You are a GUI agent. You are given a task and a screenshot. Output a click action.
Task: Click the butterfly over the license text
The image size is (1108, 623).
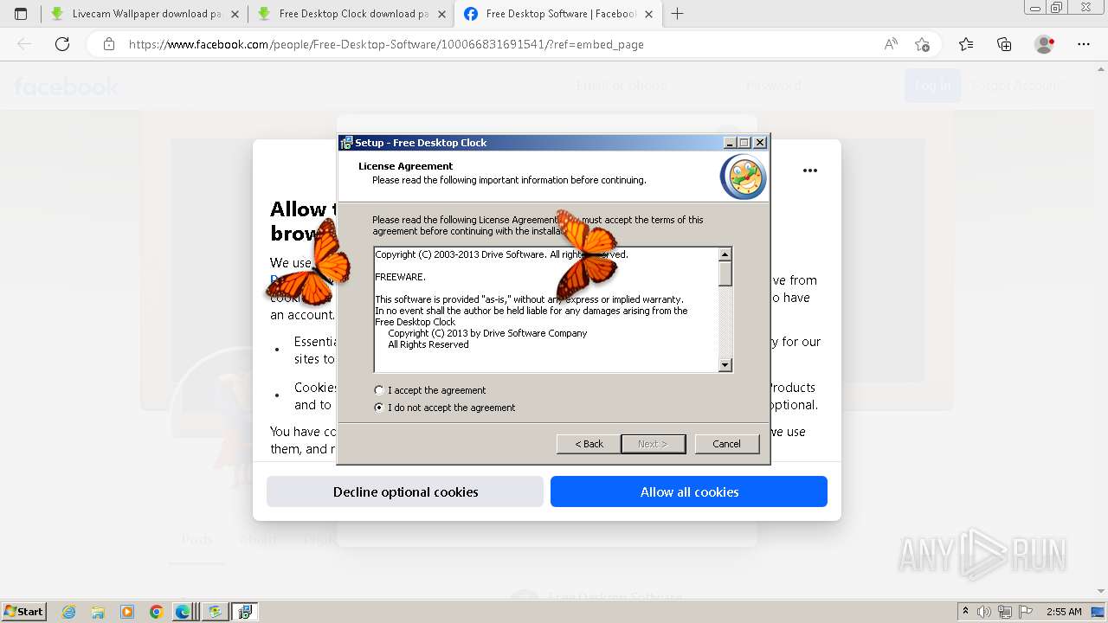pyautogui.click(x=586, y=254)
